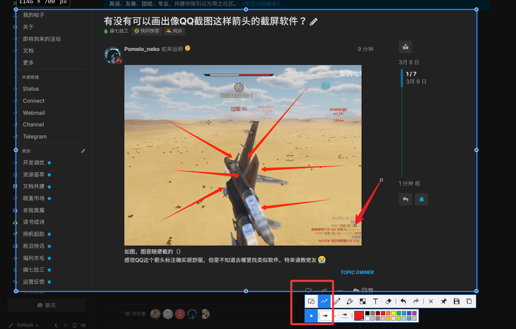Open 即将到来的活动 in sidebar

pyautogui.click(x=42, y=39)
